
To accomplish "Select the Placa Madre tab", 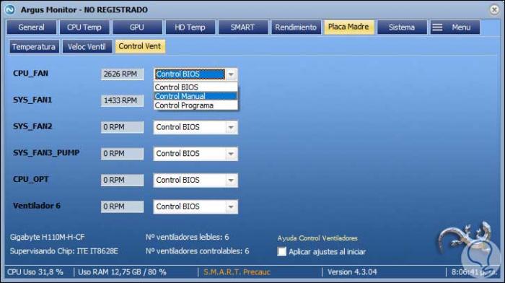I will tap(348, 27).
